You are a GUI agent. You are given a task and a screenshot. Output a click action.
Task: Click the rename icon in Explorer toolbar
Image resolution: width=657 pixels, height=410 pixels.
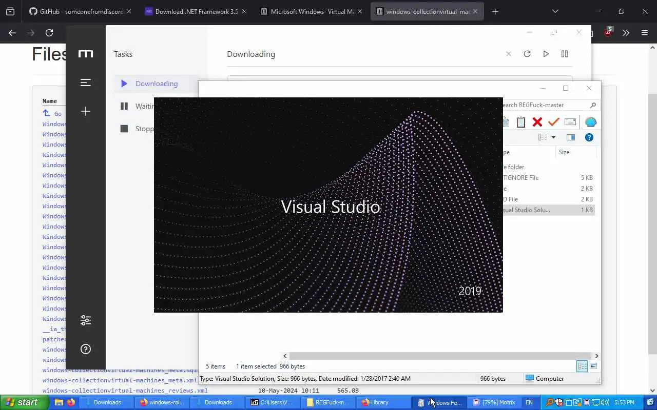[x=570, y=122]
